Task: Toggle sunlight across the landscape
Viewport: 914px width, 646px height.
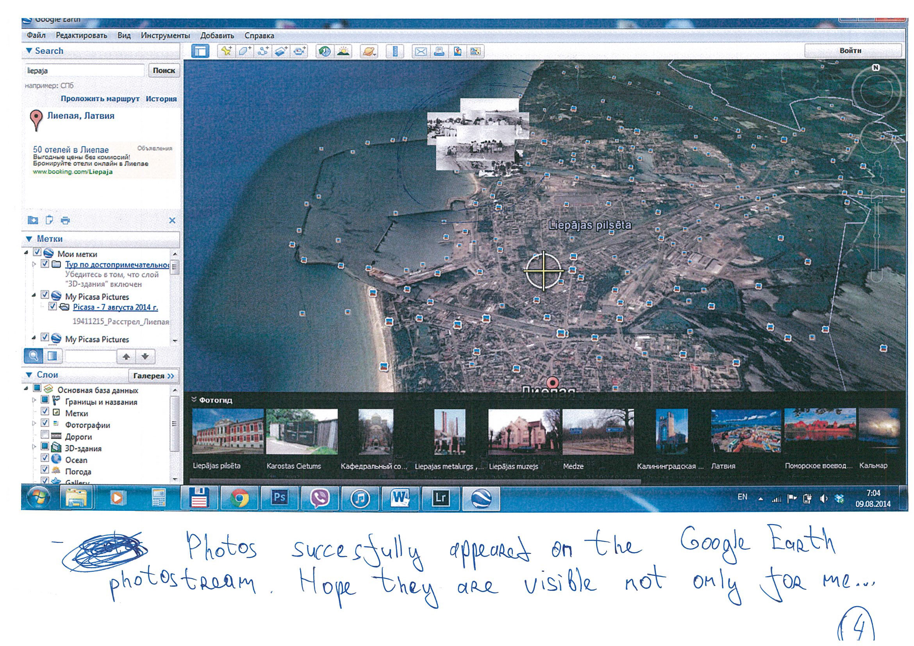Action: (344, 51)
